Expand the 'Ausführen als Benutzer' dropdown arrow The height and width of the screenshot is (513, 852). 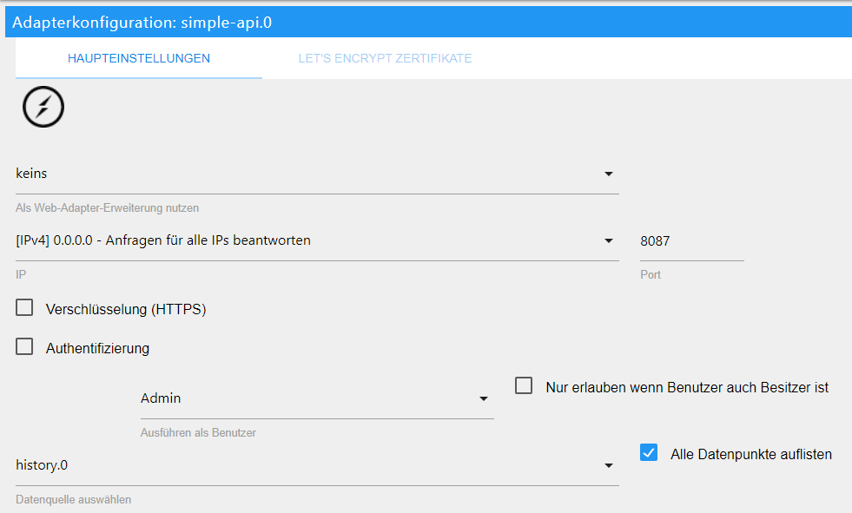pos(484,398)
